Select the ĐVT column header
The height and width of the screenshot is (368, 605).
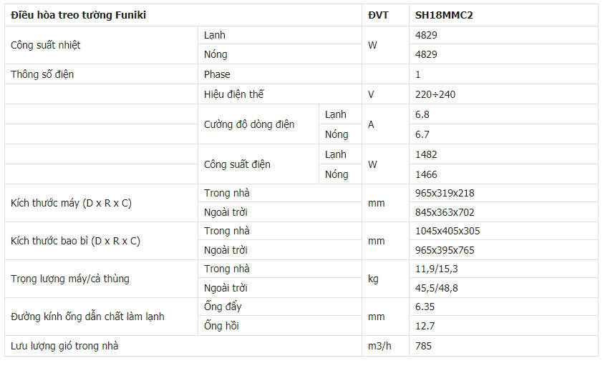click(377, 14)
